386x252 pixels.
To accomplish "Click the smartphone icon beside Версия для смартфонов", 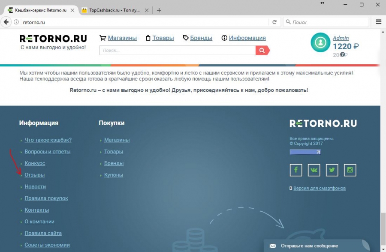I will pyautogui.click(x=291, y=188).
